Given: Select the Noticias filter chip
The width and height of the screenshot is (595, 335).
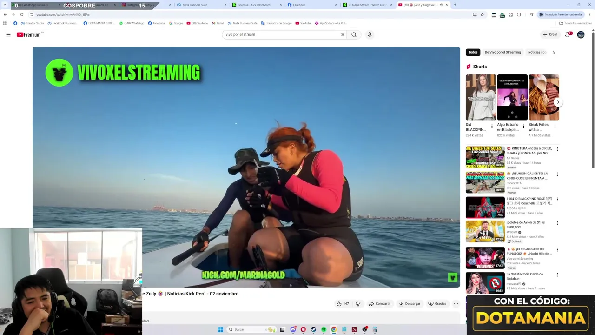Looking at the screenshot, I should (x=537, y=52).
